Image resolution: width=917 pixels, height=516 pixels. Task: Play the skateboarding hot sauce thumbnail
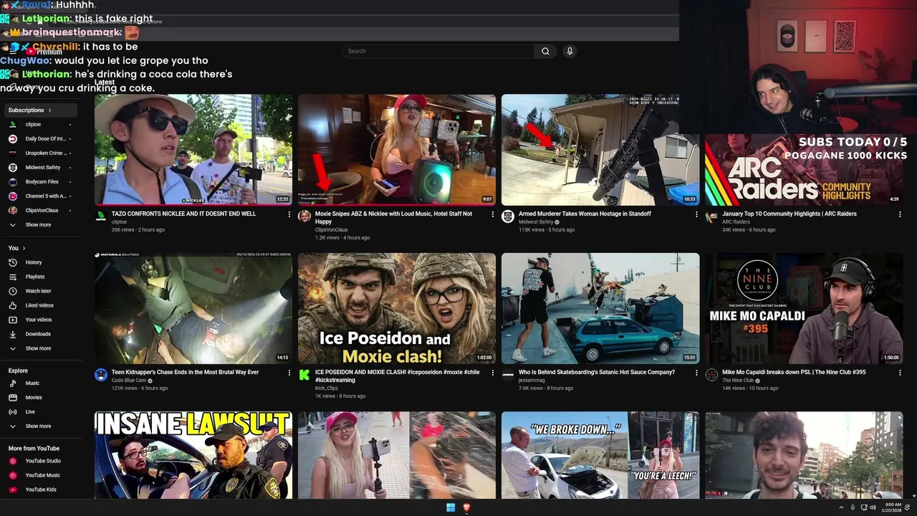click(600, 308)
